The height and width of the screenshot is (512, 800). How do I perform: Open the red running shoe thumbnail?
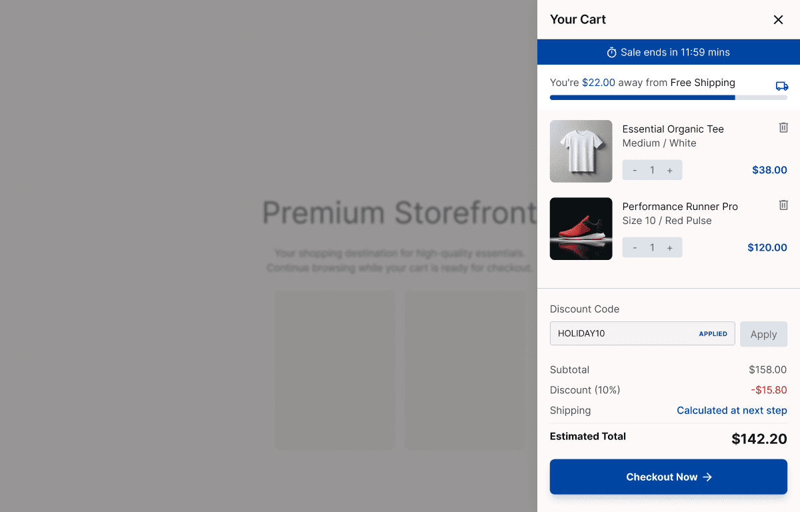[581, 229]
